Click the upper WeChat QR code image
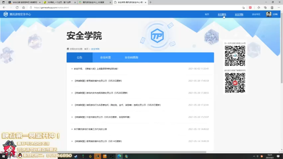This screenshot has width=283, height=159. 235,56
